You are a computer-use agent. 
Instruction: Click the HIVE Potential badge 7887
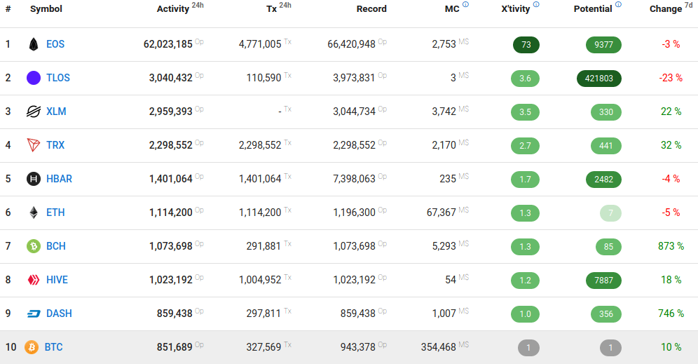tap(603, 281)
